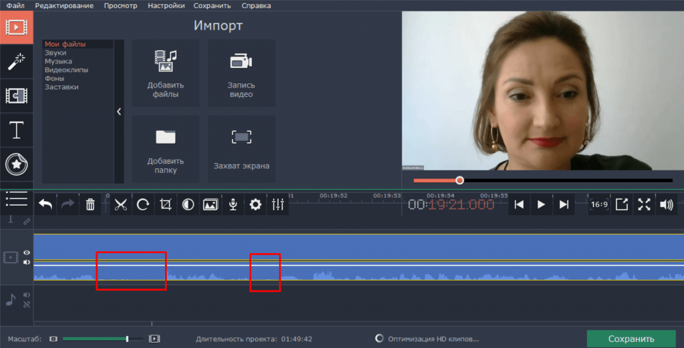Open the Настройки menu
The height and width of the screenshot is (348, 684).
click(166, 5)
